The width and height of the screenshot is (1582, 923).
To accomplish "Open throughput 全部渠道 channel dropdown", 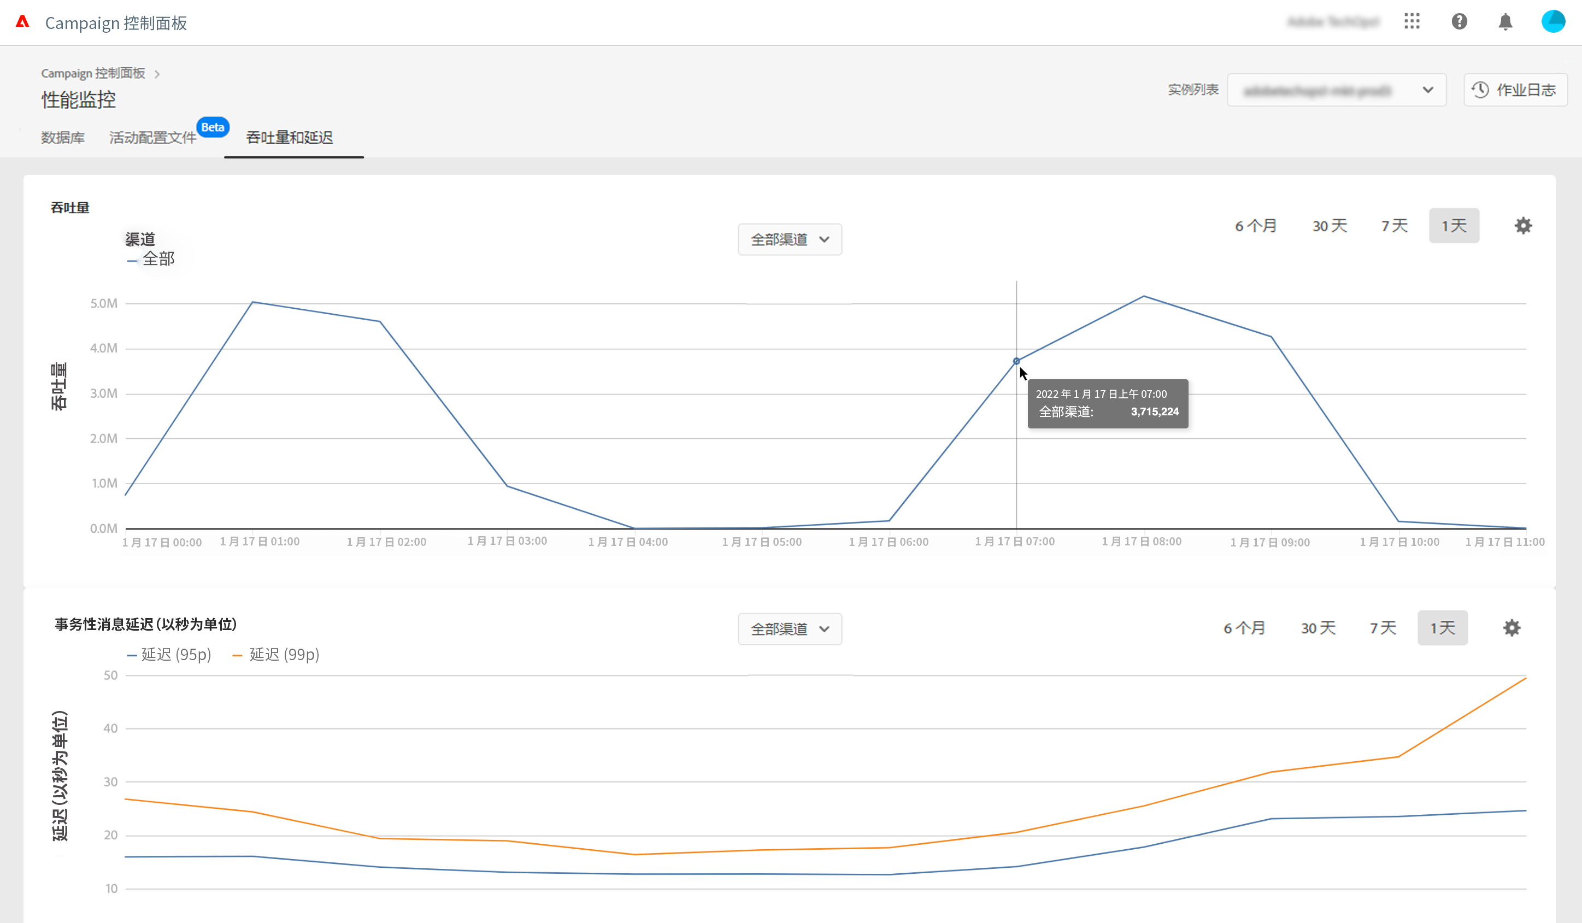I will [x=790, y=239].
